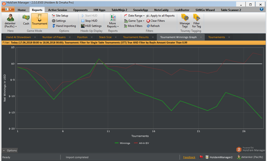Switch to Tournament Results report tab
The height and width of the screenshot is (161, 267).
pos(136,37)
